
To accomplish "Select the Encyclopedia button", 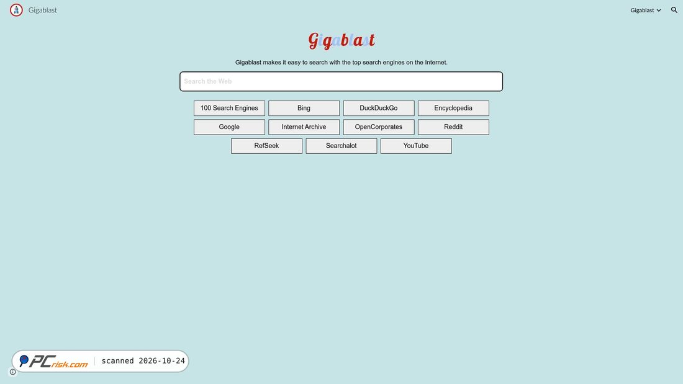I will [453, 108].
